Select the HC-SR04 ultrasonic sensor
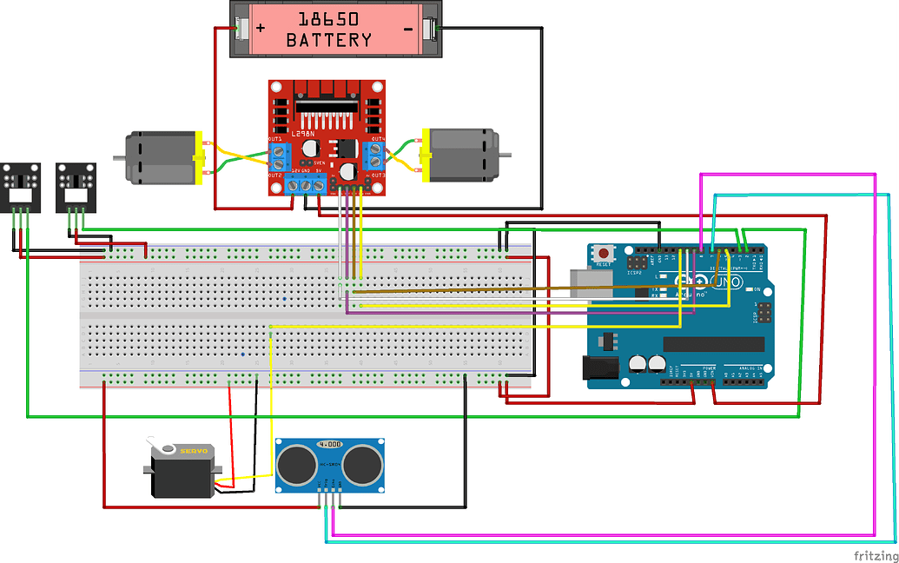Image resolution: width=899 pixels, height=563 pixels. click(332, 465)
